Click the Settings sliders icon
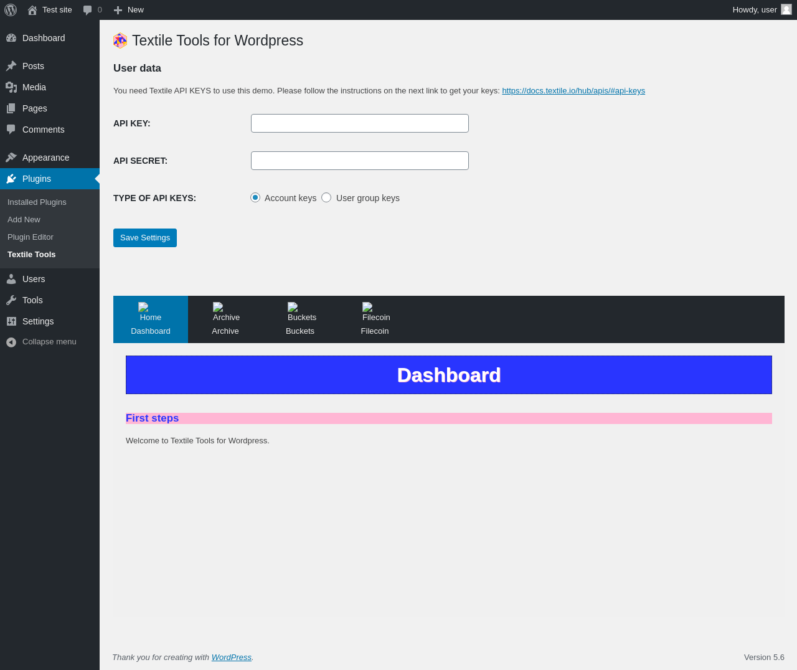The width and height of the screenshot is (797, 670). click(11, 321)
